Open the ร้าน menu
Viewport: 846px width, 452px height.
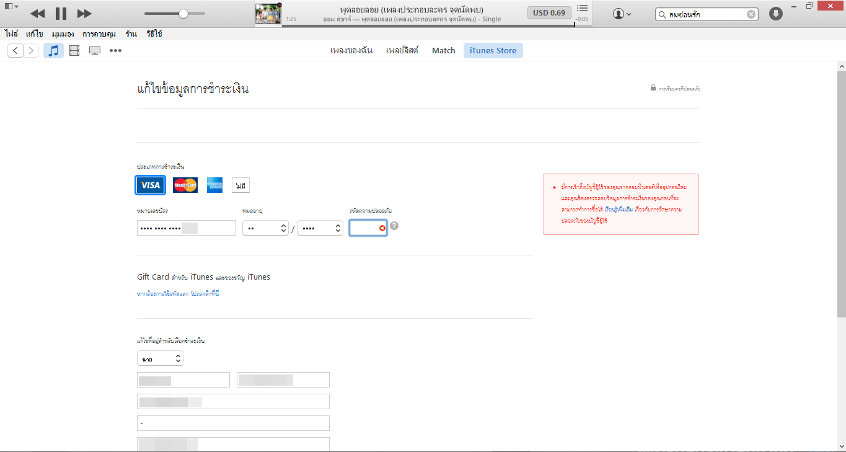pyautogui.click(x=131, y=33)
